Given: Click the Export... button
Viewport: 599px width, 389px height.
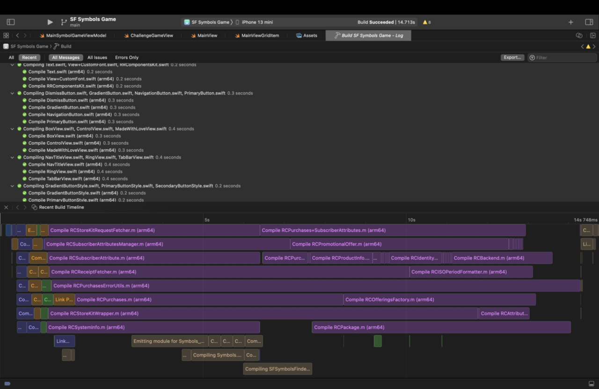Looking at the screenshot, I should (x=512, y=58).
